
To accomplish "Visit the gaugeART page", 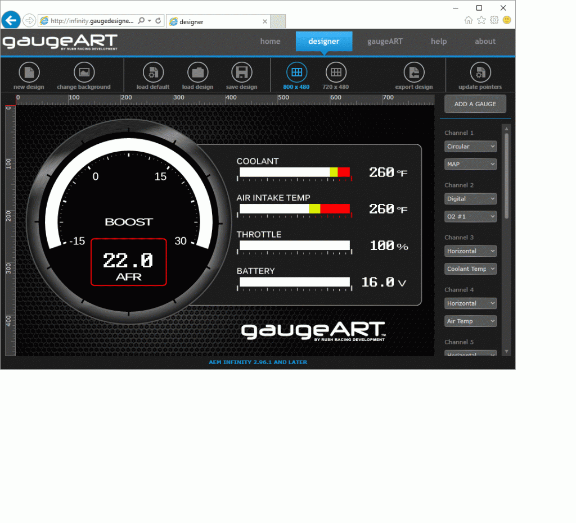I will 385,41.
